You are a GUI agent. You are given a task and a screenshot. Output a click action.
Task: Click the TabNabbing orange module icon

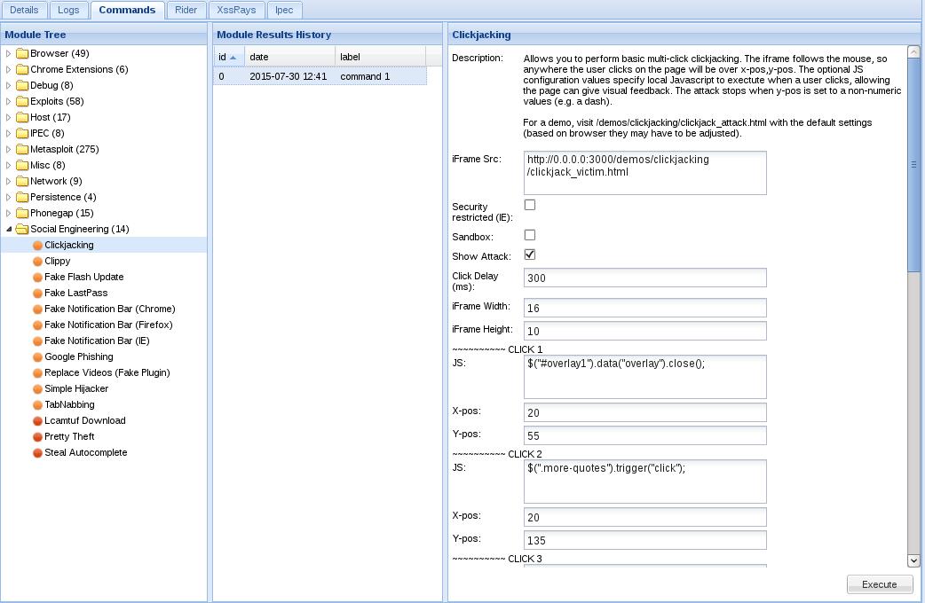(x=37, y=405)
